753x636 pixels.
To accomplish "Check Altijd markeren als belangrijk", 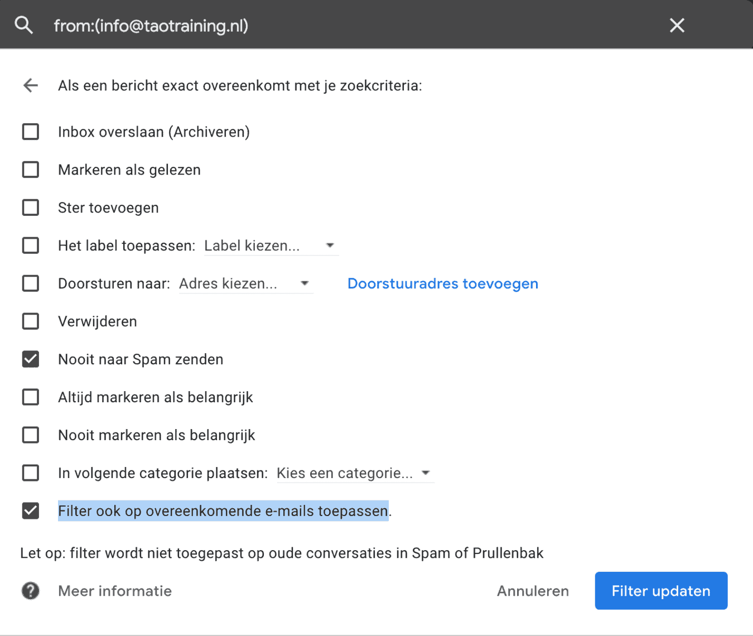I will 31,397.
